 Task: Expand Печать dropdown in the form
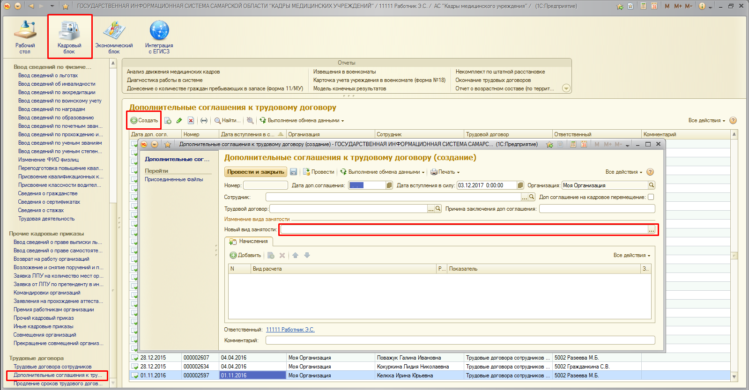click(x=445, y=172)
